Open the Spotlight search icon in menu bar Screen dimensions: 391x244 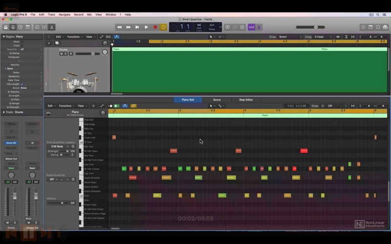pyautogui.click(x=378, y=15)
